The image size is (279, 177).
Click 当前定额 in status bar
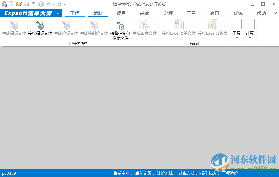pyautogui.click(x=145, y=173)
